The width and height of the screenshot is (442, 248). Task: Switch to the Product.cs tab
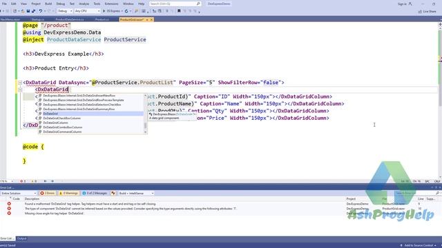coord(102,19)
